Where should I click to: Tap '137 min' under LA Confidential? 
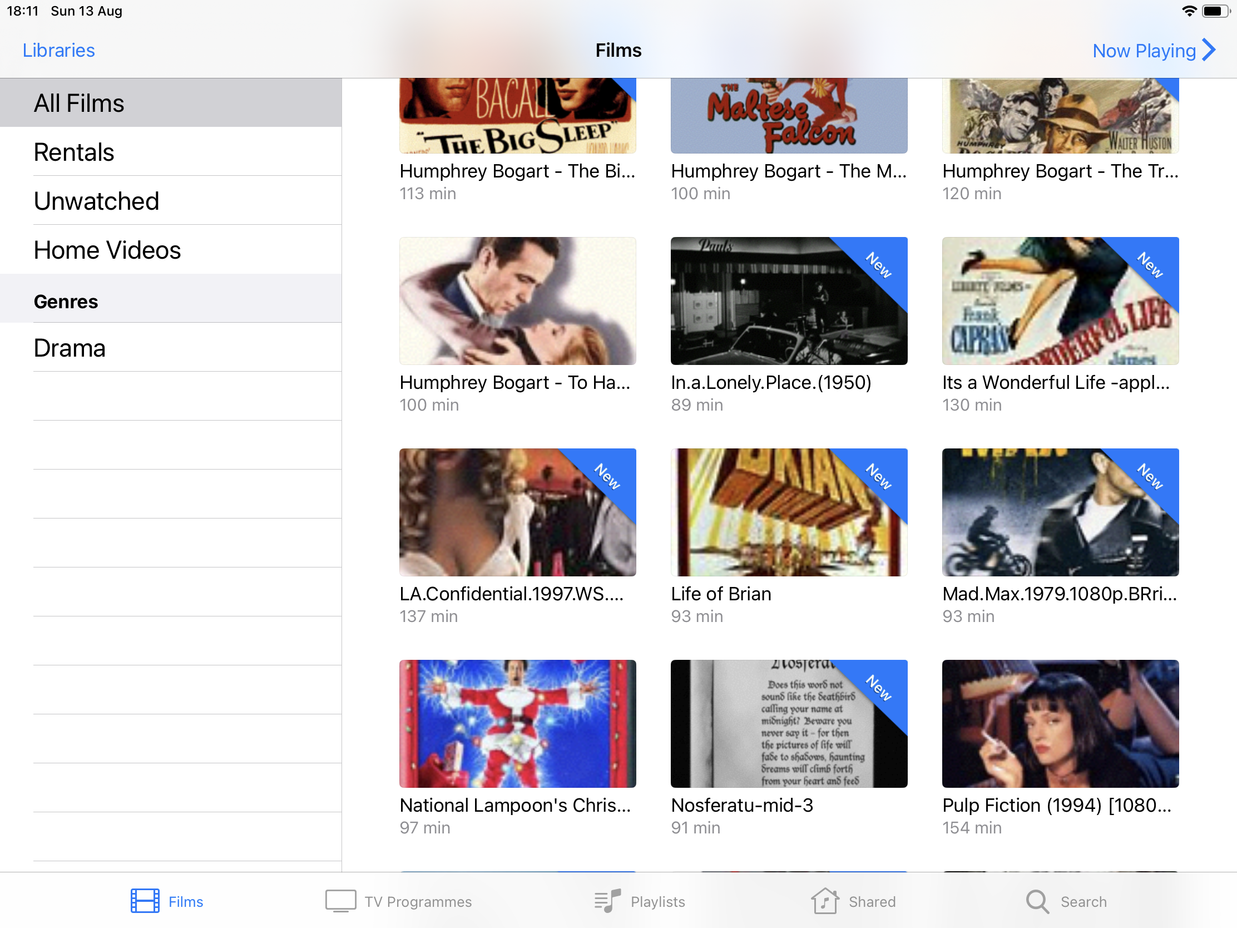pos(428,616)
